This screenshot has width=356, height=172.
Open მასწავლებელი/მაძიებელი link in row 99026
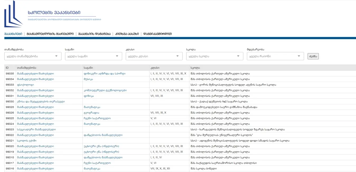point(35,113)
